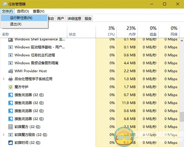Viewport: 184px width, 147px height.
Task: Click the 旗鱼浏览器 icon using 11.9 MB
Action: (10, 103)
